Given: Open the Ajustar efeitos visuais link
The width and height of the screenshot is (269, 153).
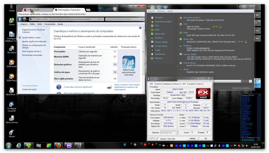Looking at the screenshot, I should coord(32,38).
